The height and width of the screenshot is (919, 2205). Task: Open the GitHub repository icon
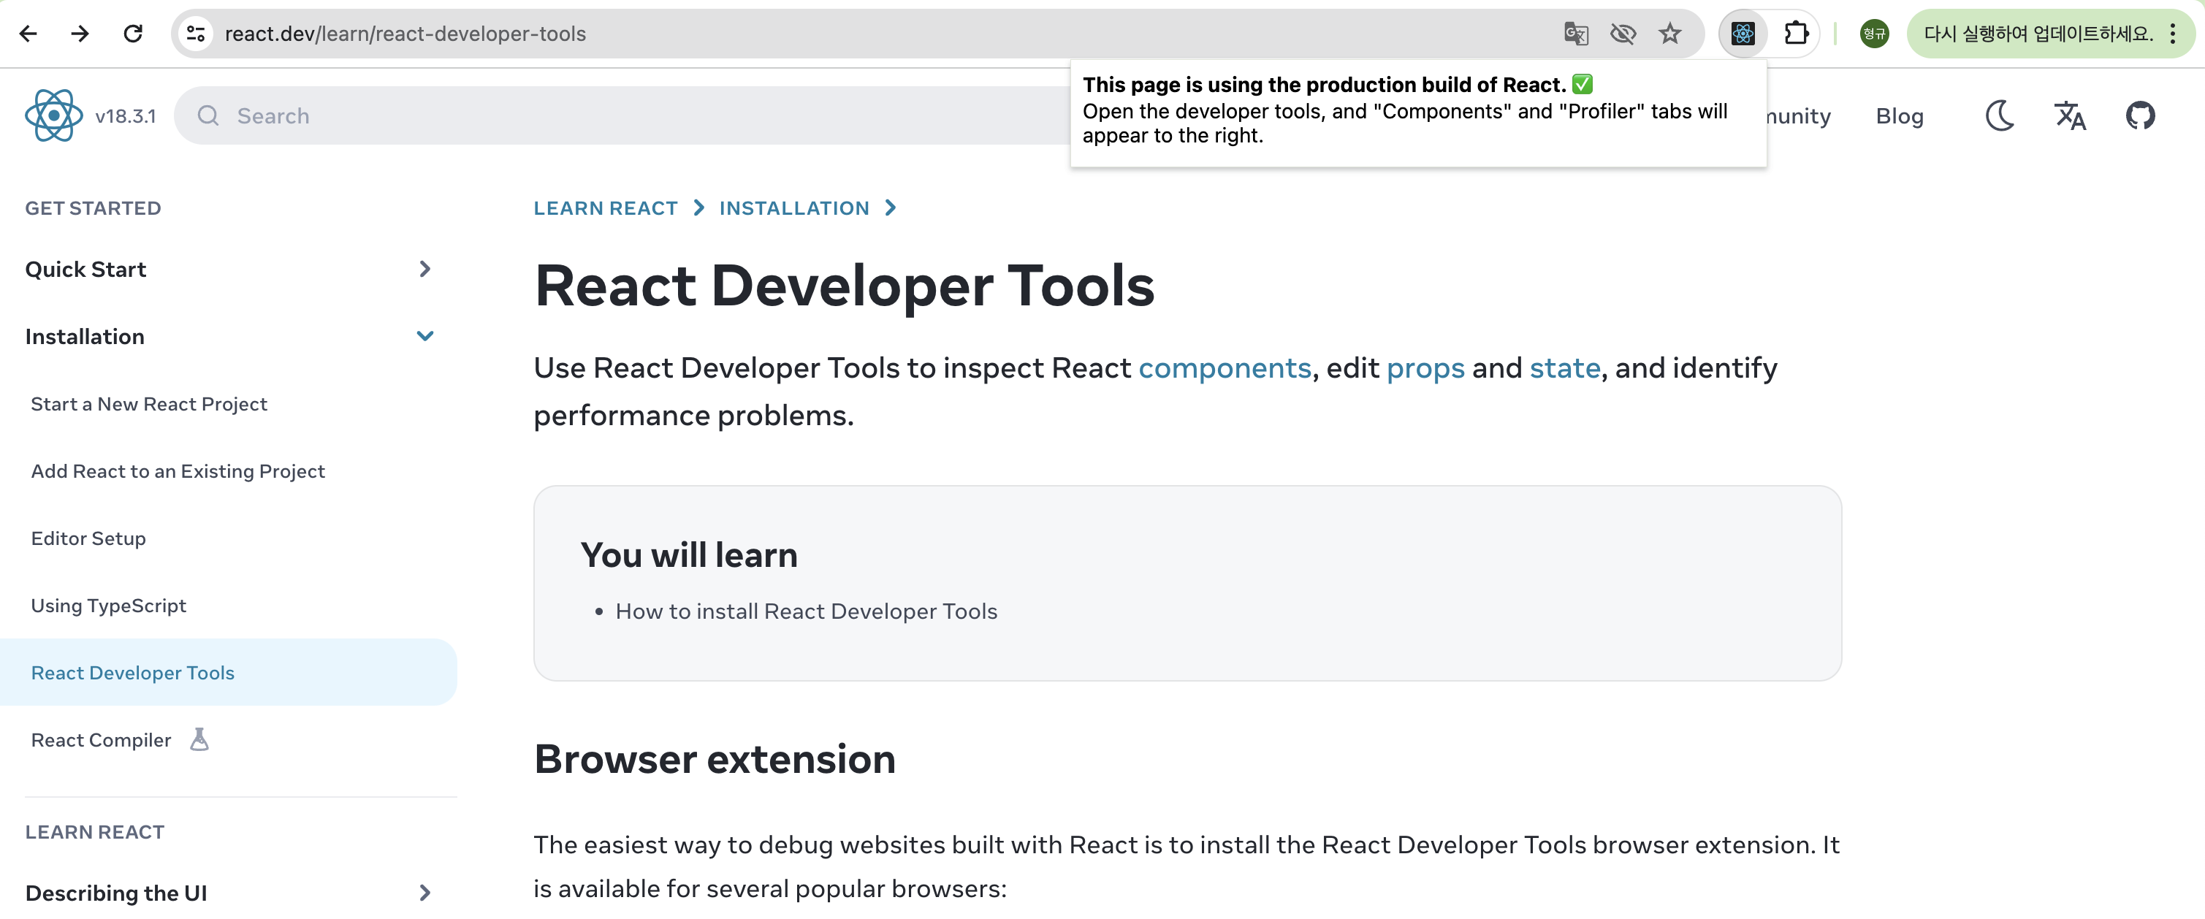click(x=2140, y=115)
